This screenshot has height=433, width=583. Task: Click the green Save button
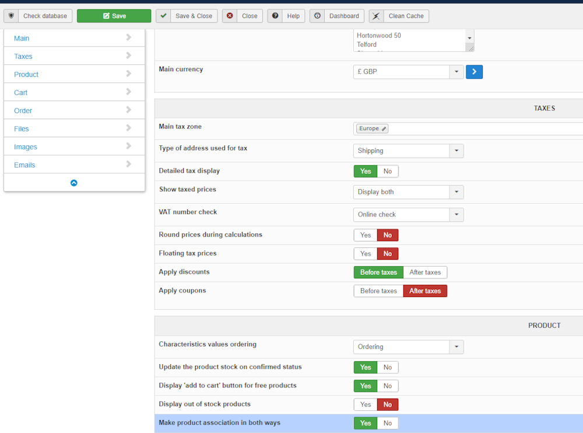coord(114,16)
